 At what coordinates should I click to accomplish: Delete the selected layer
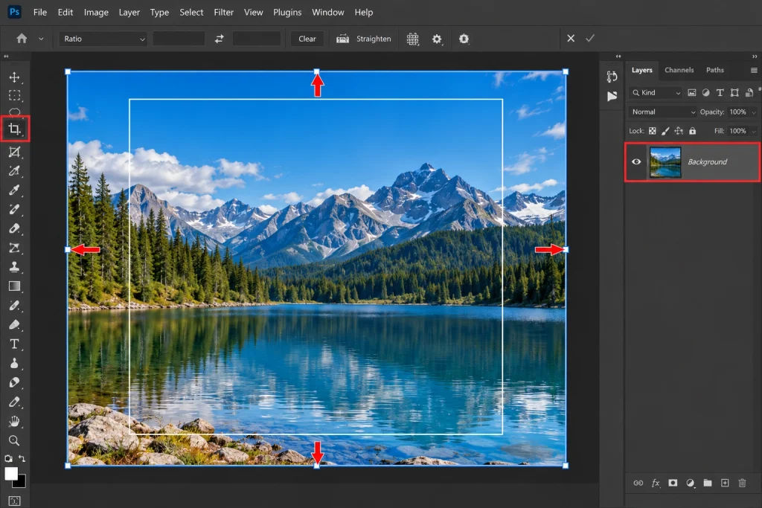pos(742,483)
